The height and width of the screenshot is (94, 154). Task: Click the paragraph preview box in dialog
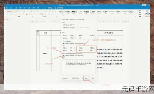(x=79, y=67)
